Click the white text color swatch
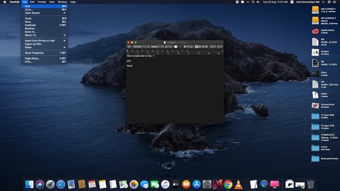340x191 pixels. [x=176, y=47]
